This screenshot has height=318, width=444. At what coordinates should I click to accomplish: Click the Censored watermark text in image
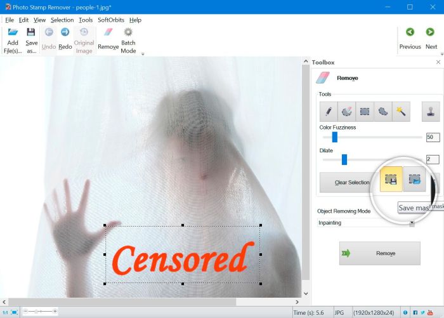click(183, 258)
